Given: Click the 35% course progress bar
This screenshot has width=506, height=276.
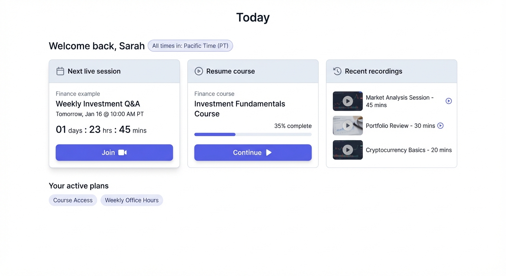Looking at the screenshot, I should 253,134.
